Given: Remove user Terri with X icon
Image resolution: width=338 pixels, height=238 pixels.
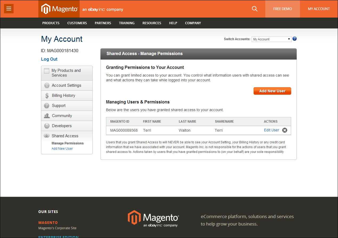Looking at the screenshot, I should (285, 130).
